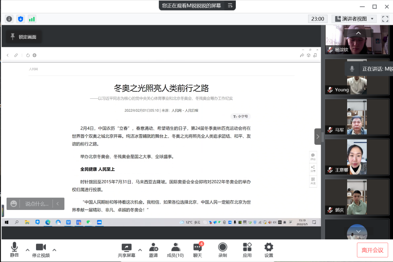The image size is (393, 262).
Task: Open the screen viewing options menu
Action: 230,5
